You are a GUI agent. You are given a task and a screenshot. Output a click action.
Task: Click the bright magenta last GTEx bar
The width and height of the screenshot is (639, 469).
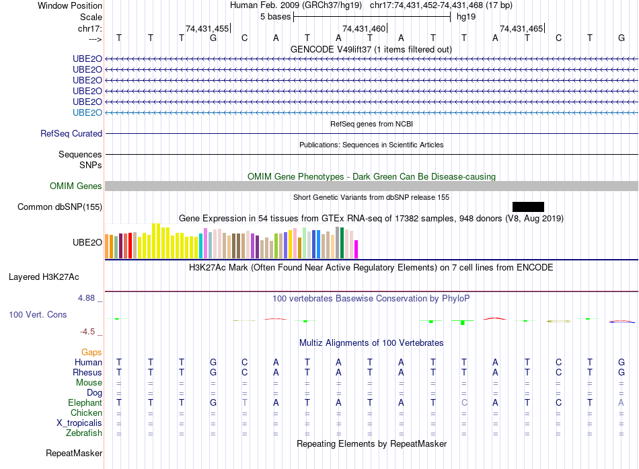[x=356, y=249]
